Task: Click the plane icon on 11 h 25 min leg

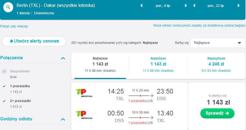Action: click(x=152, y=95)
